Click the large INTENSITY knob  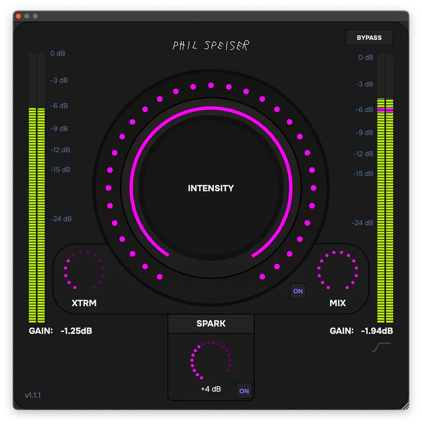click(x=211, y=188)
